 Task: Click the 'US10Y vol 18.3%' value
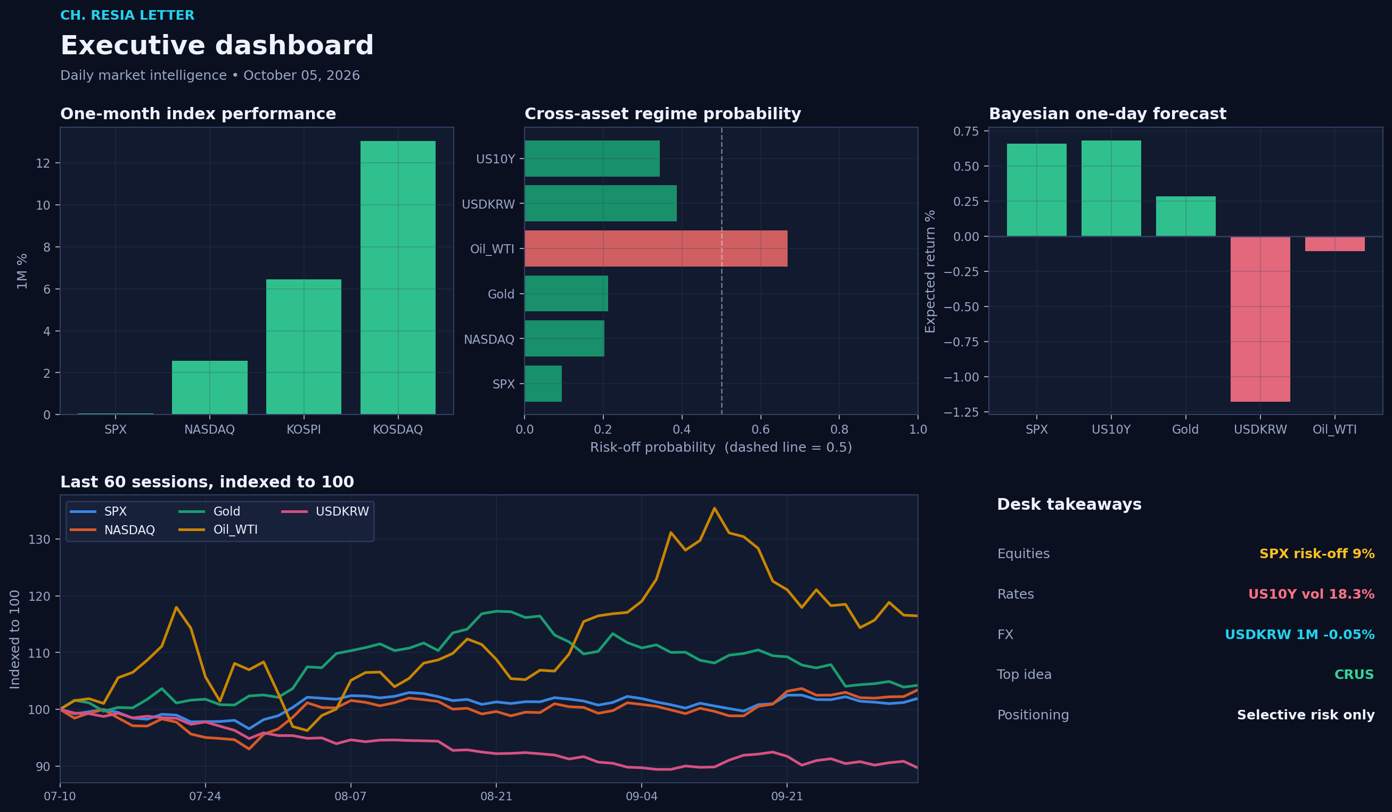1312,594
